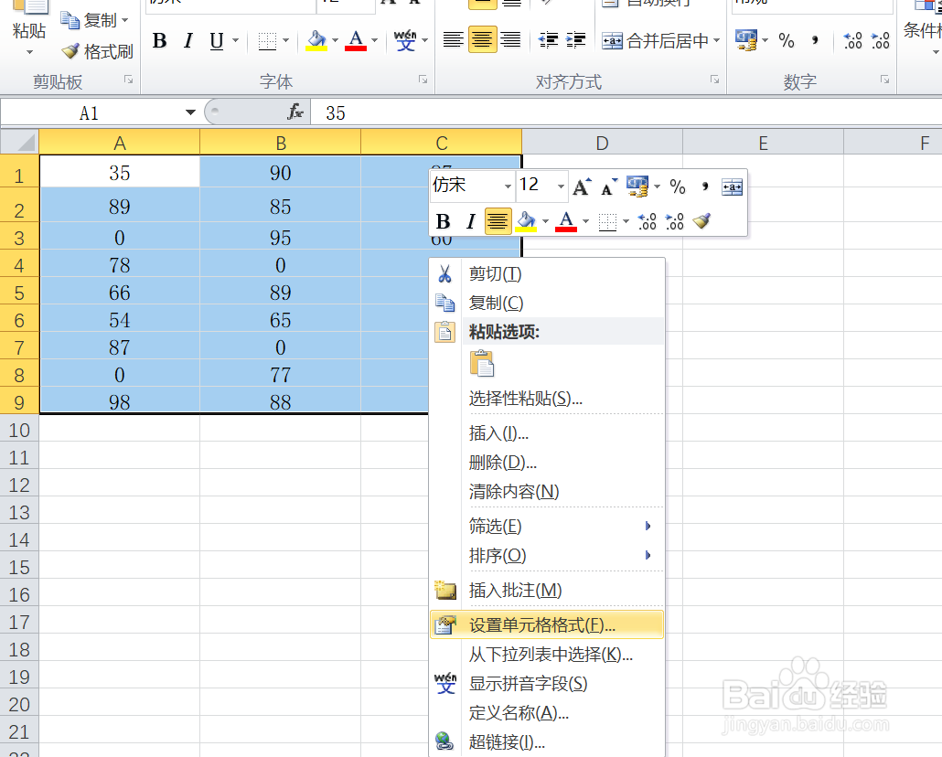Click 合并后居中 merge and center button
The image size is (942, 757).
655,41
